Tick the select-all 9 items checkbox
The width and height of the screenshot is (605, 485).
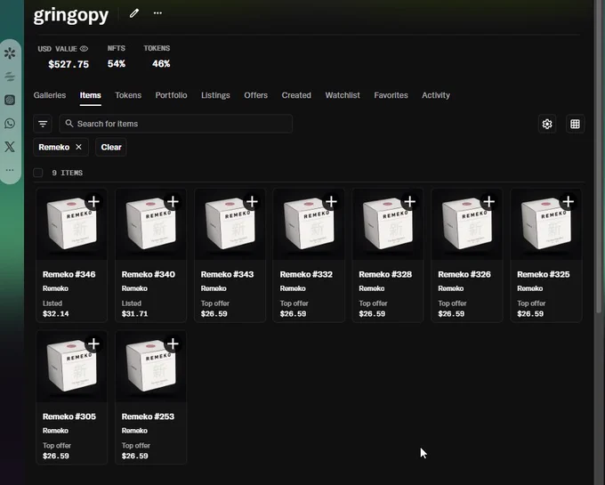[37, 173]
